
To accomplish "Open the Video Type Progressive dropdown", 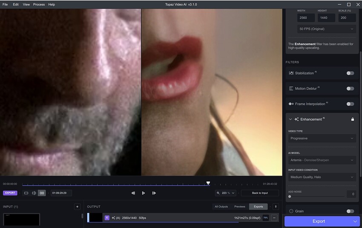I will pos(322,138).
